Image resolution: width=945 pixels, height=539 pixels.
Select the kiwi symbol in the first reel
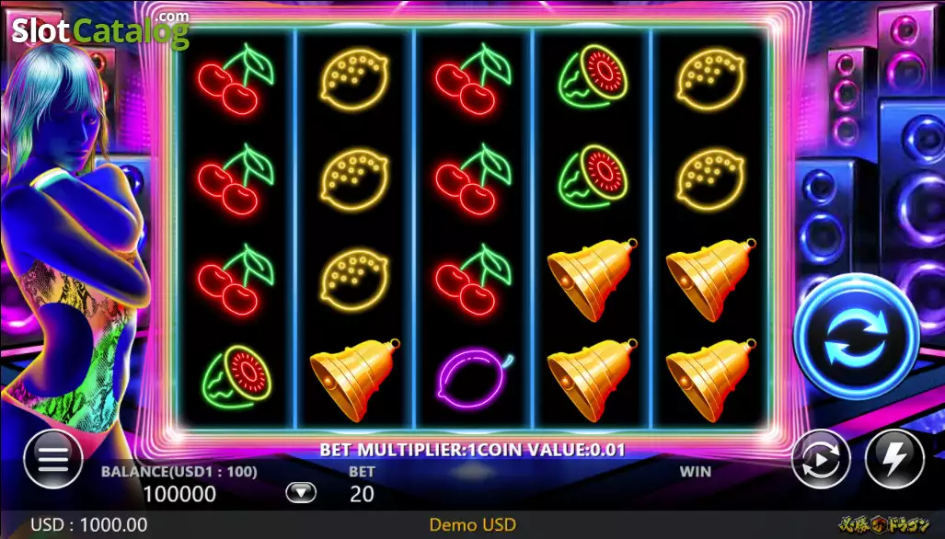click(x=236, y=378)
